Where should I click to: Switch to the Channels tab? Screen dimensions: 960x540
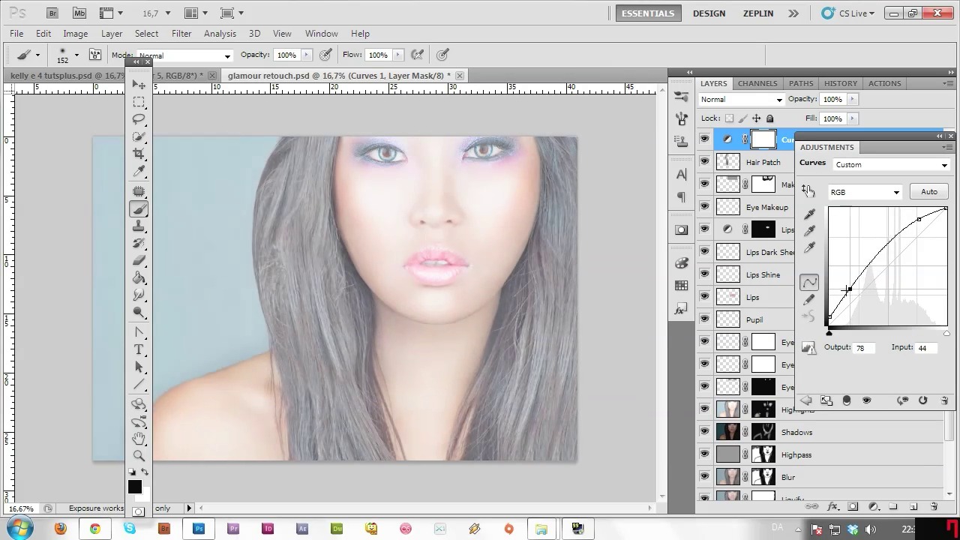point(757,83)
